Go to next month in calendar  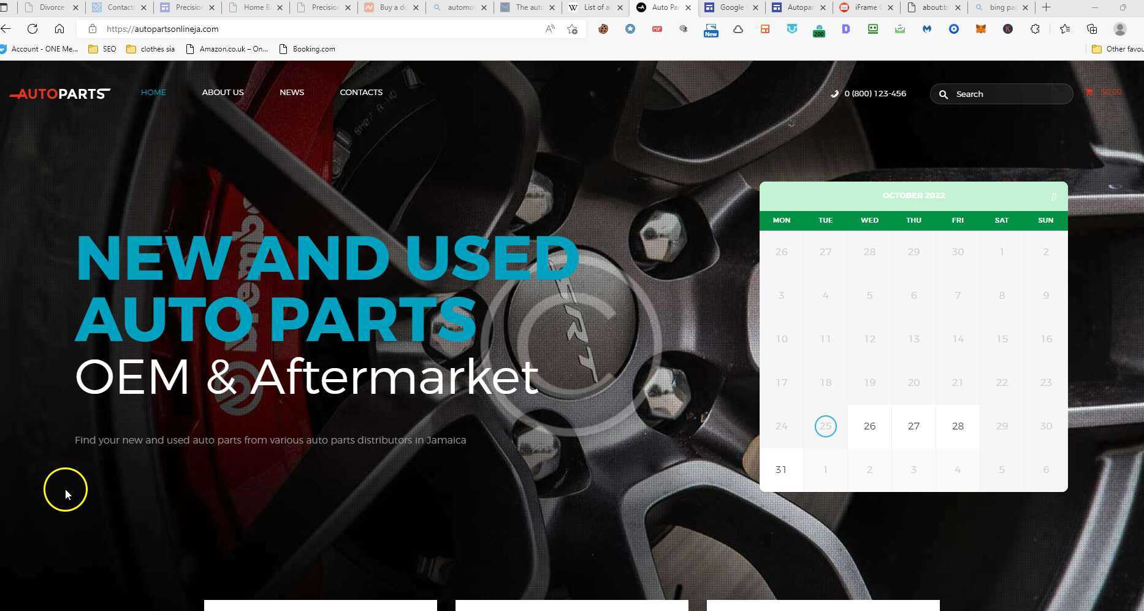pos(1053,196)
